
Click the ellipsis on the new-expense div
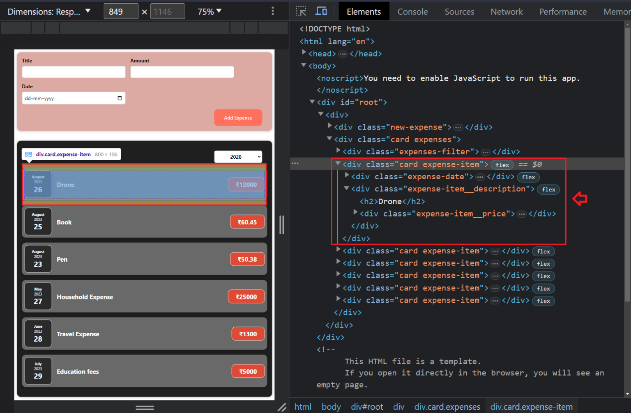pos(458,127)
